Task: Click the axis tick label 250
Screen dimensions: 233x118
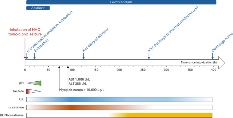Action: (143, 70)
